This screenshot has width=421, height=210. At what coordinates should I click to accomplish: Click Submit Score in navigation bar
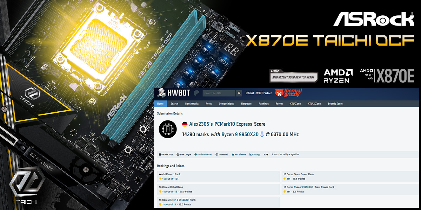[x=335, y=104]
